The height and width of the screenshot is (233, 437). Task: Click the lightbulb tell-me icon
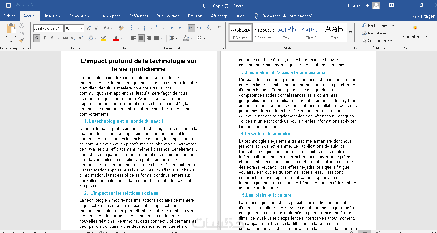tap(256, 16)
